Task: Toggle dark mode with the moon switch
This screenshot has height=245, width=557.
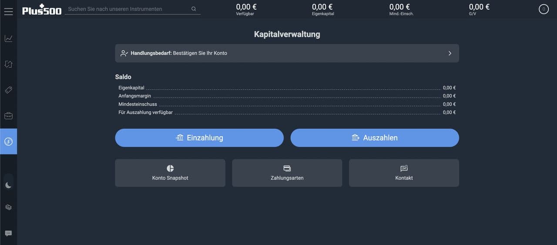Action: [8, 185]
